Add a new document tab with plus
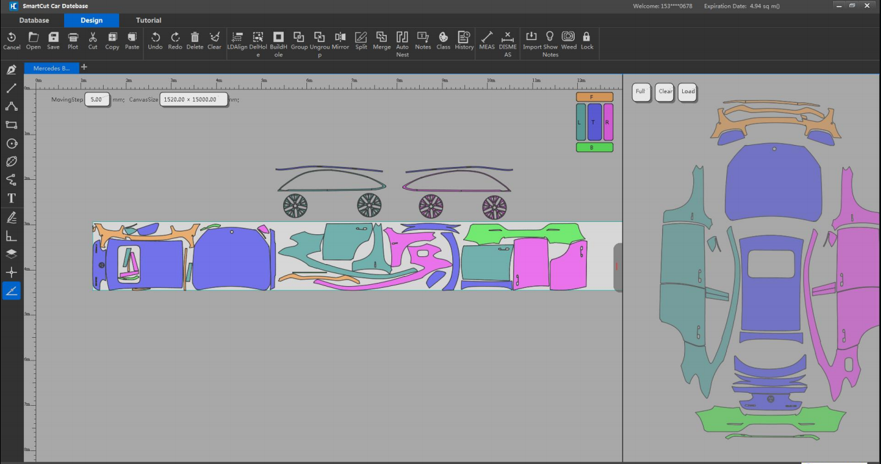Viewport: 881px width, 464px height. (x=84, y=67)
